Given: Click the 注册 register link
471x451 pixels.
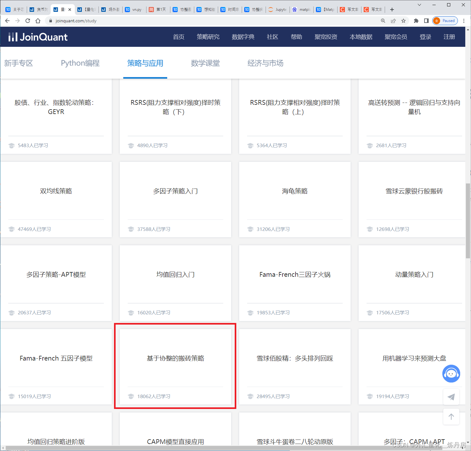Looking at the screenshot, I should [x=449, y=37].
